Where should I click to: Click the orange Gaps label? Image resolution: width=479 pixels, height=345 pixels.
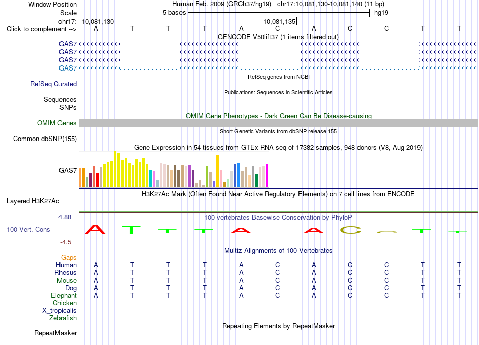coord(69,258)
